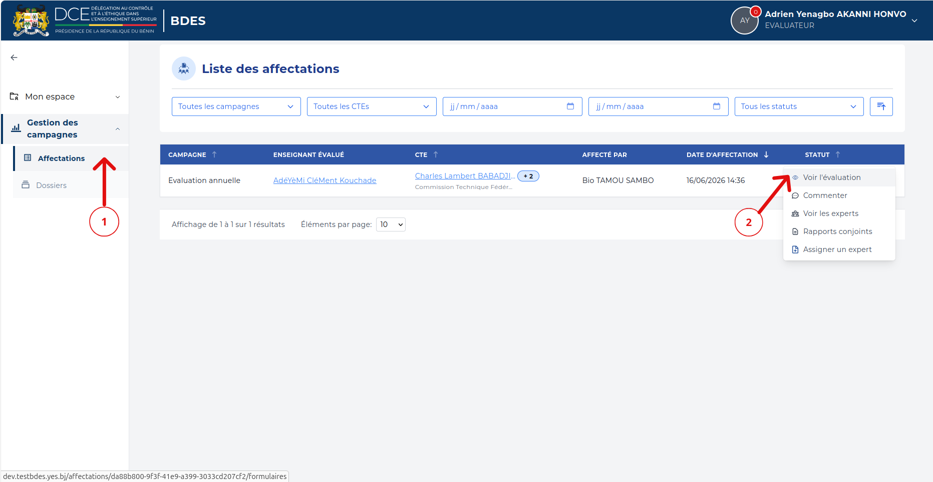Open the Dossiers sidebar item
Viewport: 933px width, 482px height.
click(x=71, y=185)
